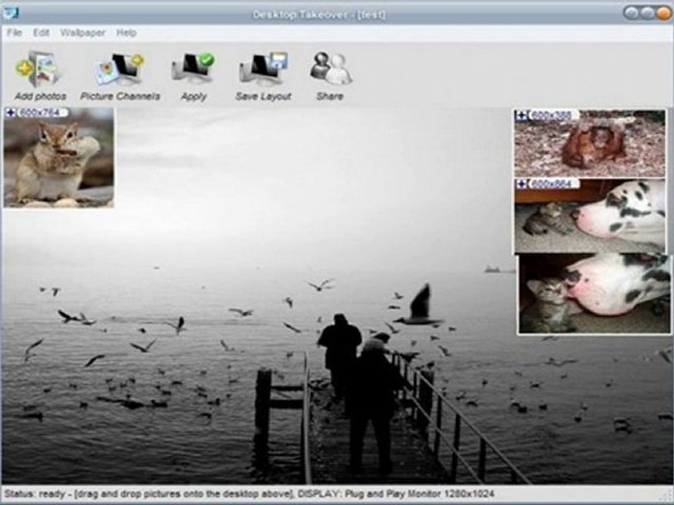Select the chipmunk photo thumbnail
The width and height of the screenshot is (674, 505).
tap(59, 158)
